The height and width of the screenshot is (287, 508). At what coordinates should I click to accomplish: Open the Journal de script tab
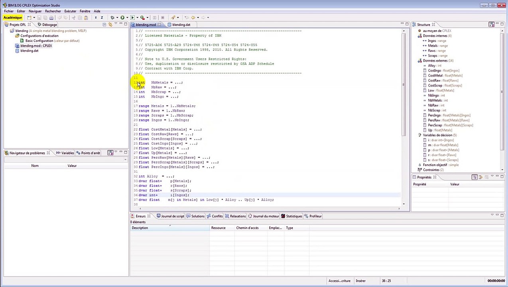170,216
